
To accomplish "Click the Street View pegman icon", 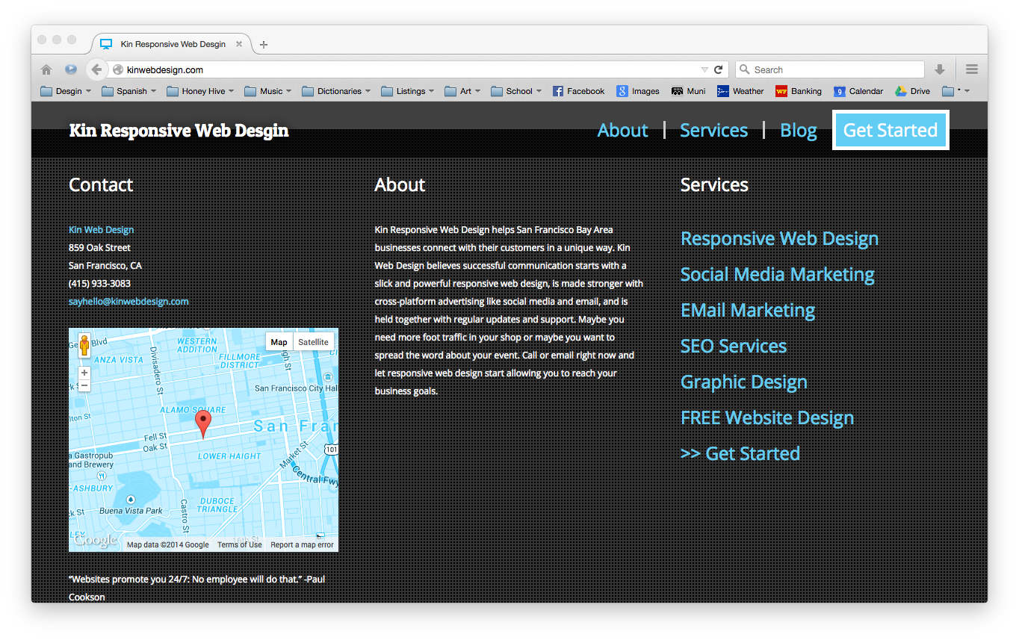I will point(84,345).
